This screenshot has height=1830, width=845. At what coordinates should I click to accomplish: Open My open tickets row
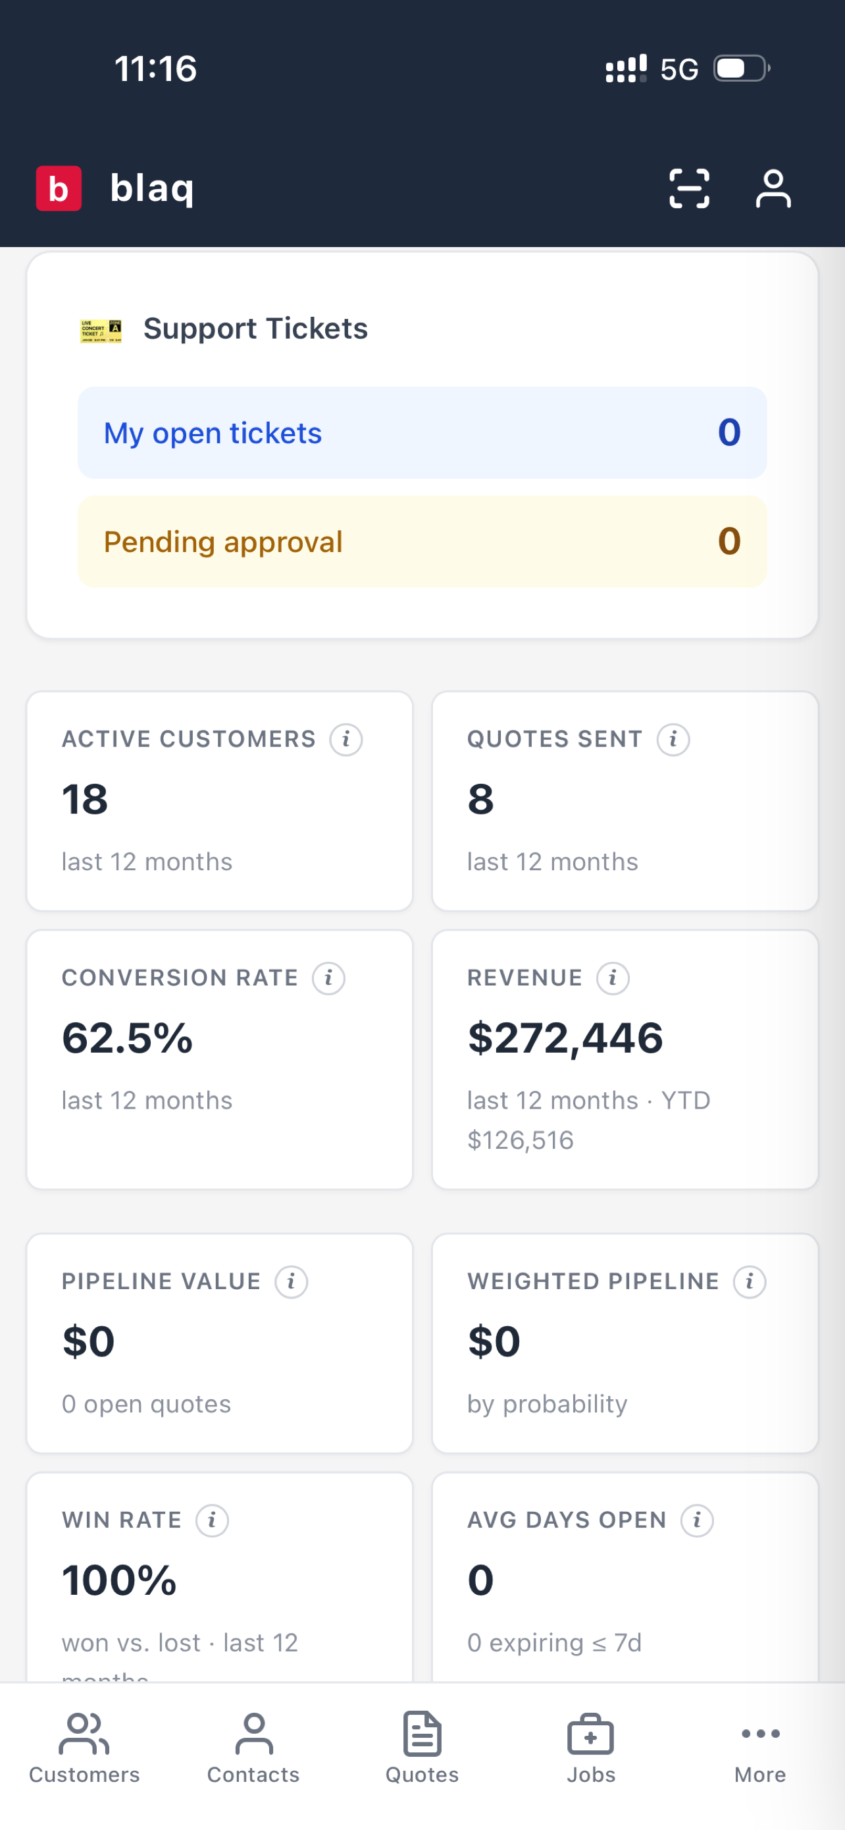pyautogui.click(x=422, y=433)
